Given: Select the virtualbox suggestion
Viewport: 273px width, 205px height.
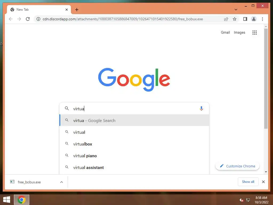Looking at the screenshot, I should click(x=134, y=144).
